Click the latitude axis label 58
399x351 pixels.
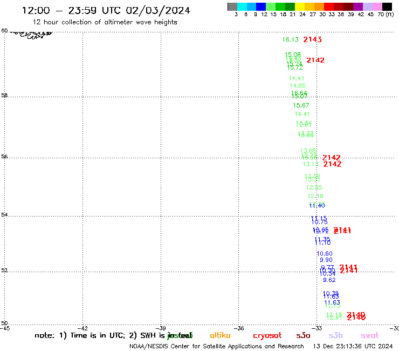click(4, 96)
